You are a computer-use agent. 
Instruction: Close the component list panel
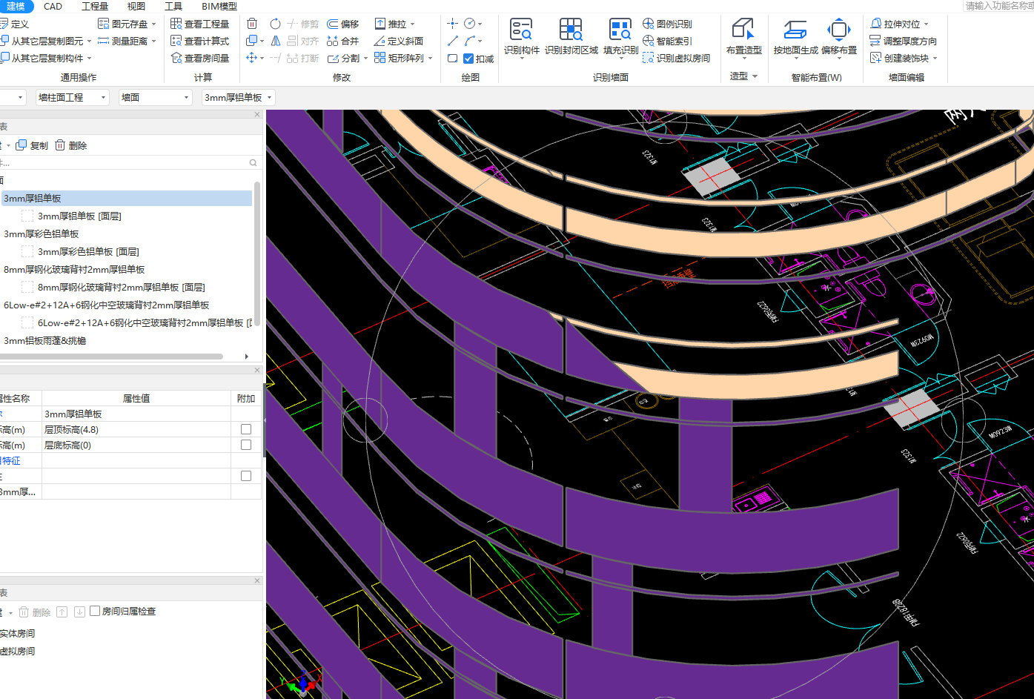tap(257, 114)
